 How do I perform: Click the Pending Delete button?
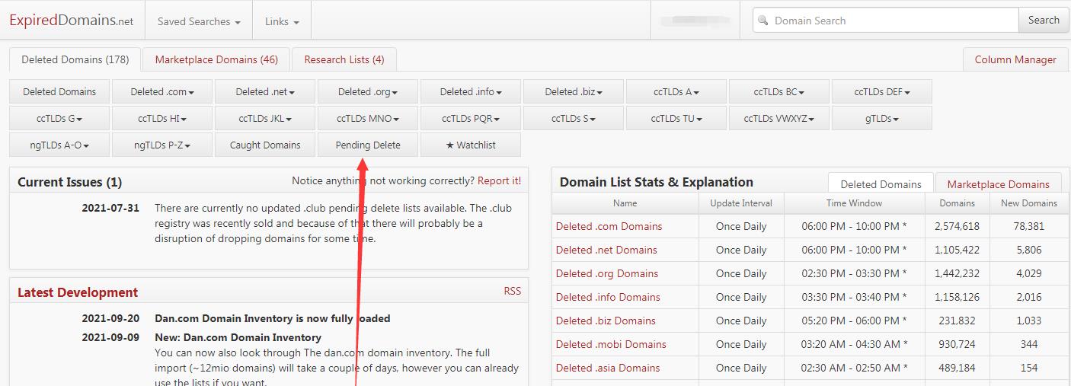pos(367,145)
